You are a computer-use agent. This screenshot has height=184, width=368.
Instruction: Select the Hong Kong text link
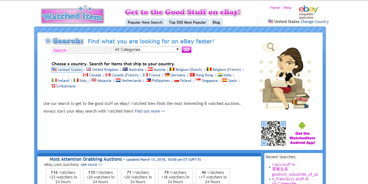pyautogui.click(x=204, y=75)
